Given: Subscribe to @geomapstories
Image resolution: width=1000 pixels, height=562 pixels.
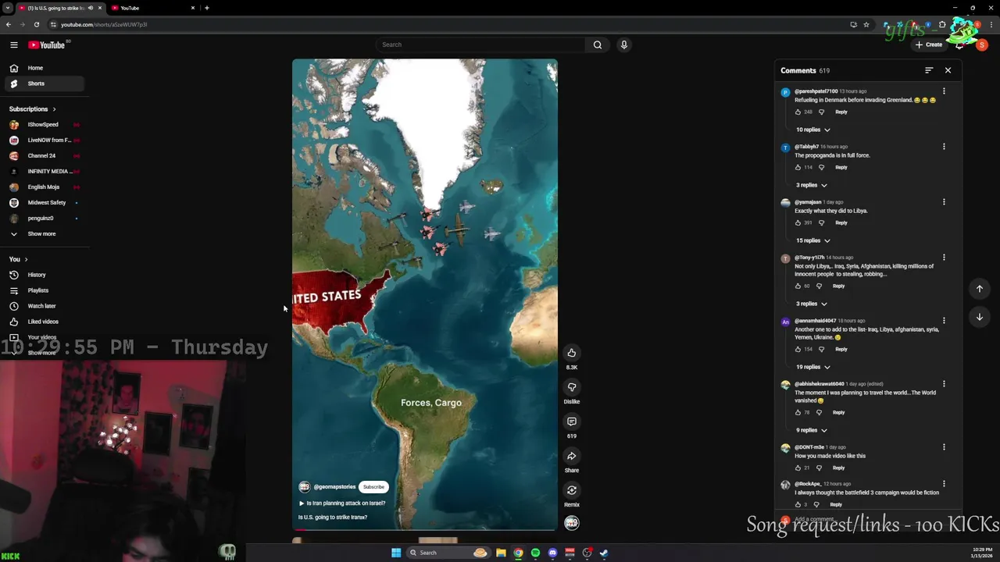Looking at the screenshot, I should pos(373,487).
